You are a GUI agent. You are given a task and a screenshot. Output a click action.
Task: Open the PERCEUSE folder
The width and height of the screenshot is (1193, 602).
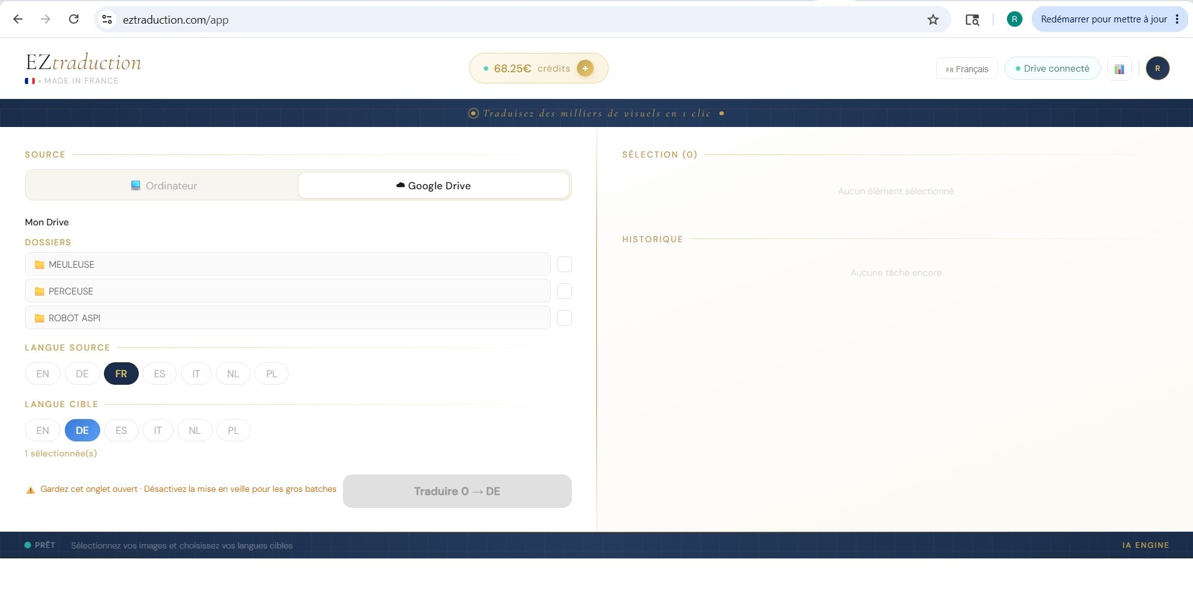click(288, 291)
